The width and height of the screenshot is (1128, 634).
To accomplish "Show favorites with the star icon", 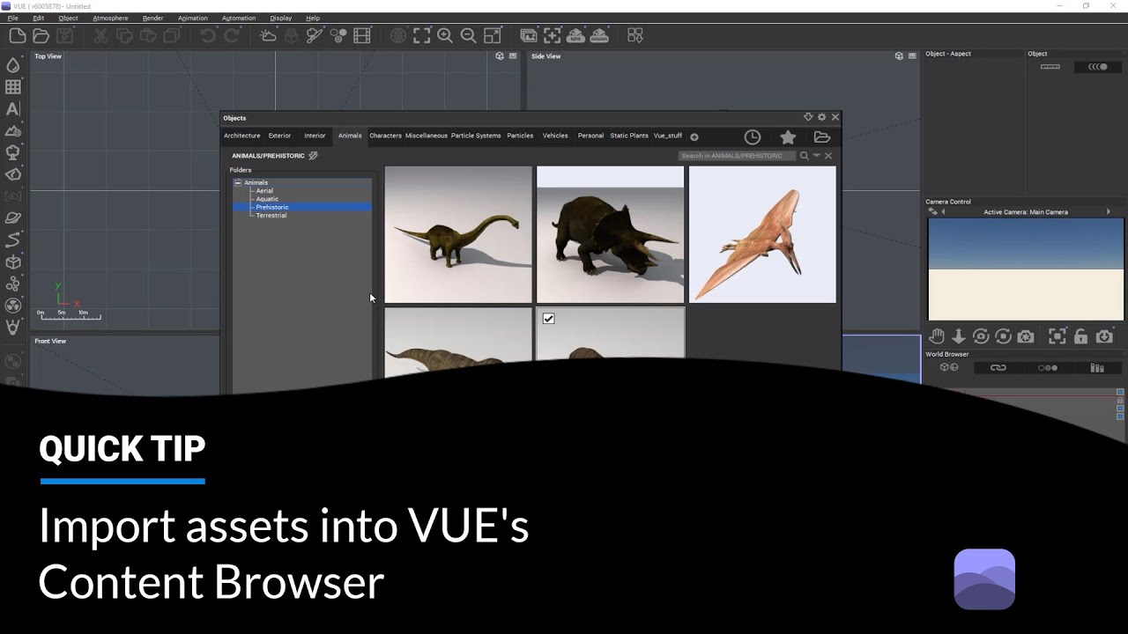I will [x=788, y=136].
